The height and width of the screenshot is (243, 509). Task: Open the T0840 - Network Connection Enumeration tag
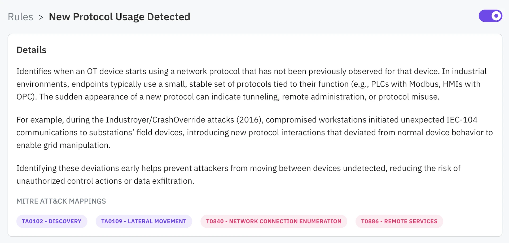click(274, 221)
